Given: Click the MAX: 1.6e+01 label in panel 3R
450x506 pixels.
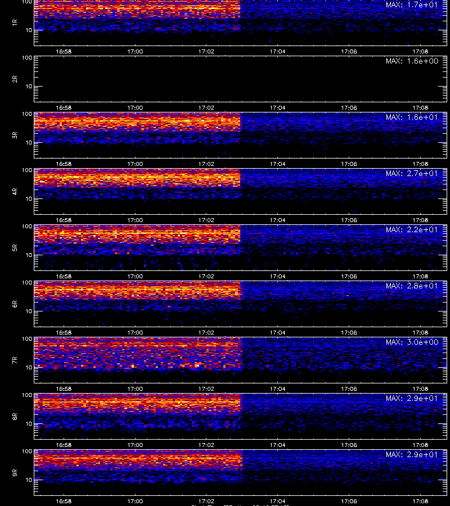Looking at the screenshot, I should tap(412, 117).
